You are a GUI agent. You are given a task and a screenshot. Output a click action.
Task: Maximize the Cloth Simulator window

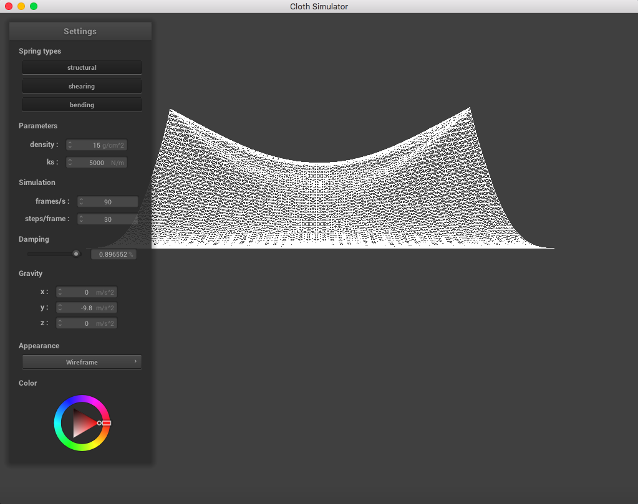pyautogui.click(x=34, y=6)
